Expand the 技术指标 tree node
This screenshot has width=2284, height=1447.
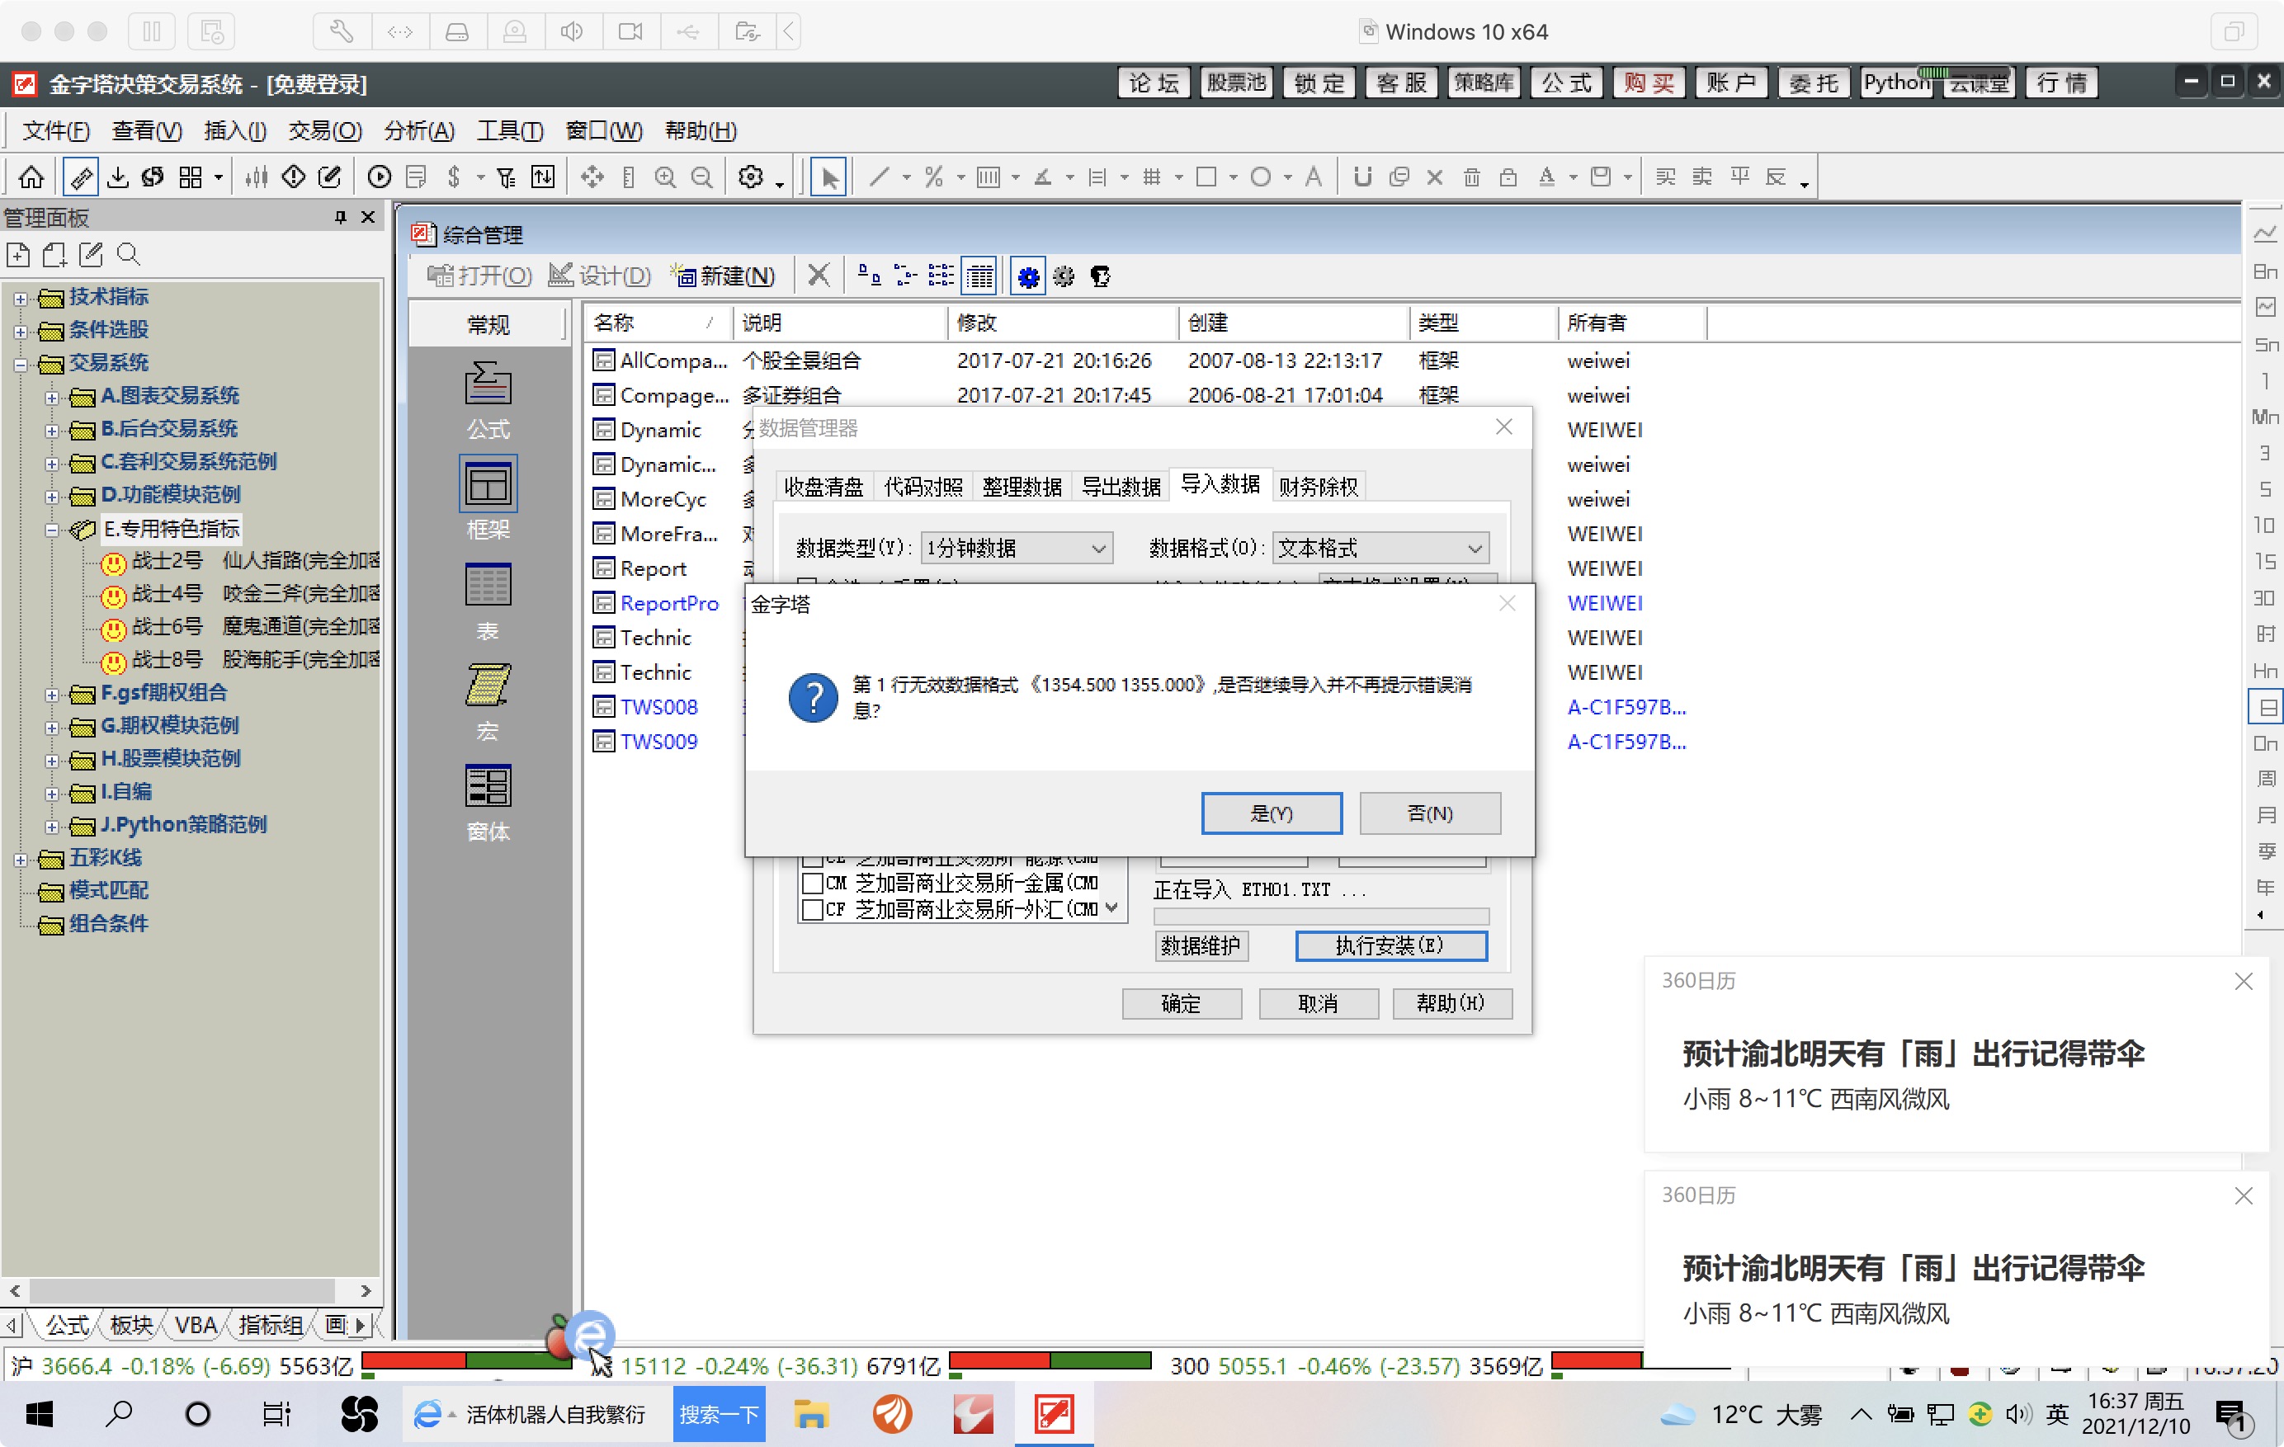[20, 298]
